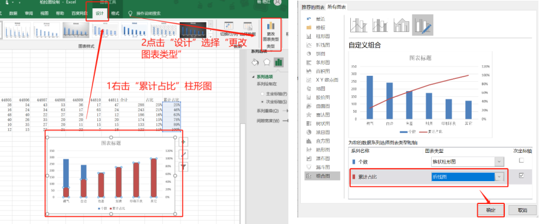Image resolution: width=539 pixels, height=224 pixels.
Task: Click the gray gradient chart style thumbnail
Action: coord(76,30)
